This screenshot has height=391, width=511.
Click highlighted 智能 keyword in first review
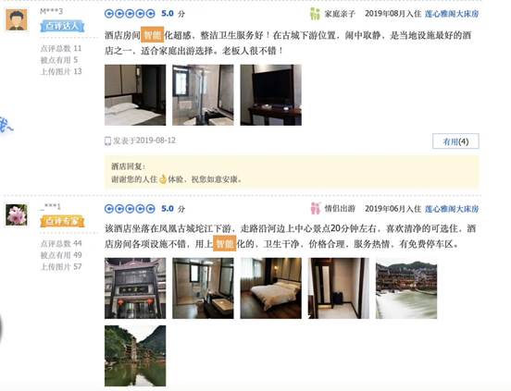coord(152,35)
